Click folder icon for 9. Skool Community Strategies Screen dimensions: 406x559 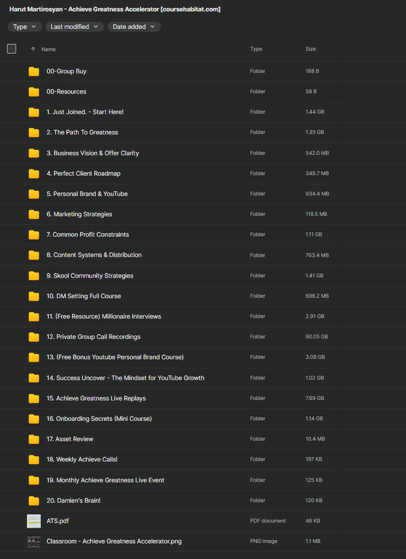pyautogui.click(x=34, y=276)
